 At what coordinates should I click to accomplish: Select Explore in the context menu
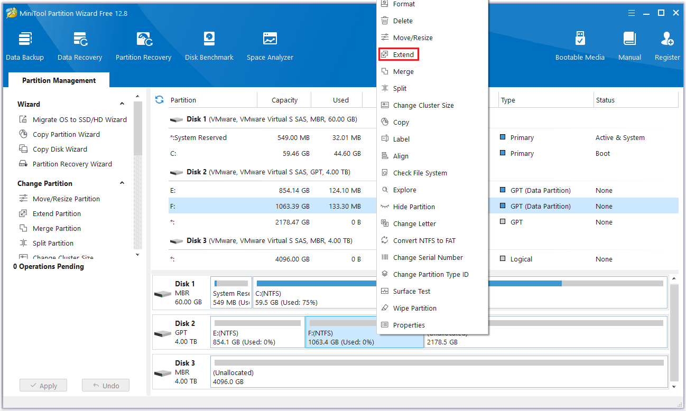(x=432, y=190)
